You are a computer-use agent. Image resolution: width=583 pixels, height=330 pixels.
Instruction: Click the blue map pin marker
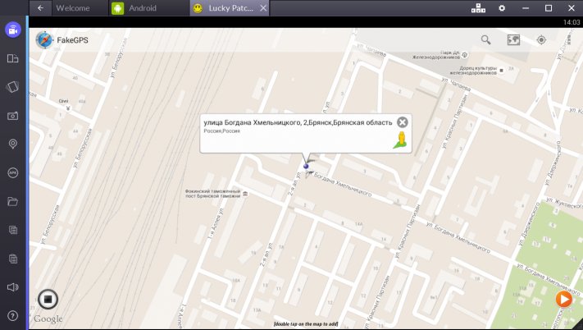tap(307, 165)
